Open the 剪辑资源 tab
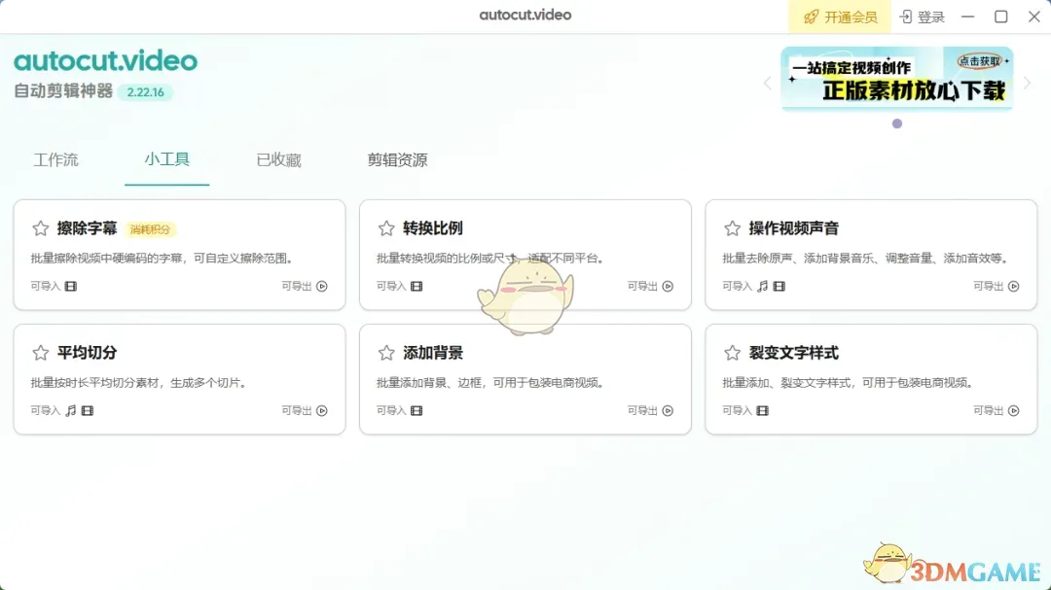 coord(397,160)
